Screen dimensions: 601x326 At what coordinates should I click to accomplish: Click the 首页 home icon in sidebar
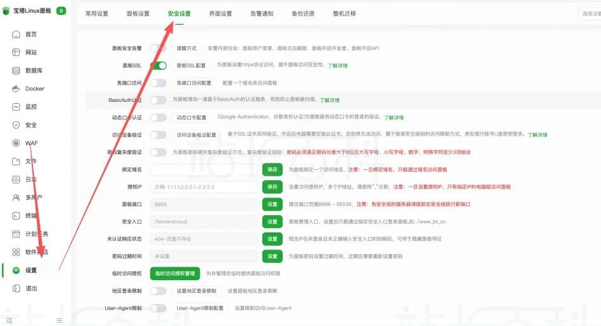[x=16, y=34]
